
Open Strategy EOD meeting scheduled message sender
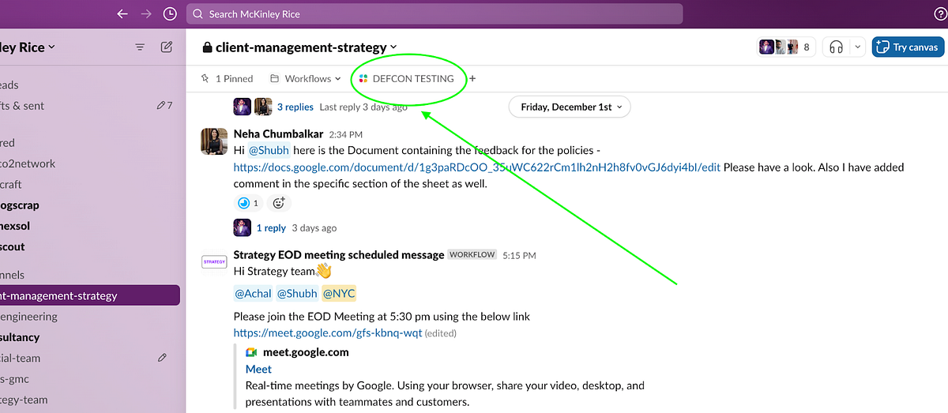coord(339,255)
